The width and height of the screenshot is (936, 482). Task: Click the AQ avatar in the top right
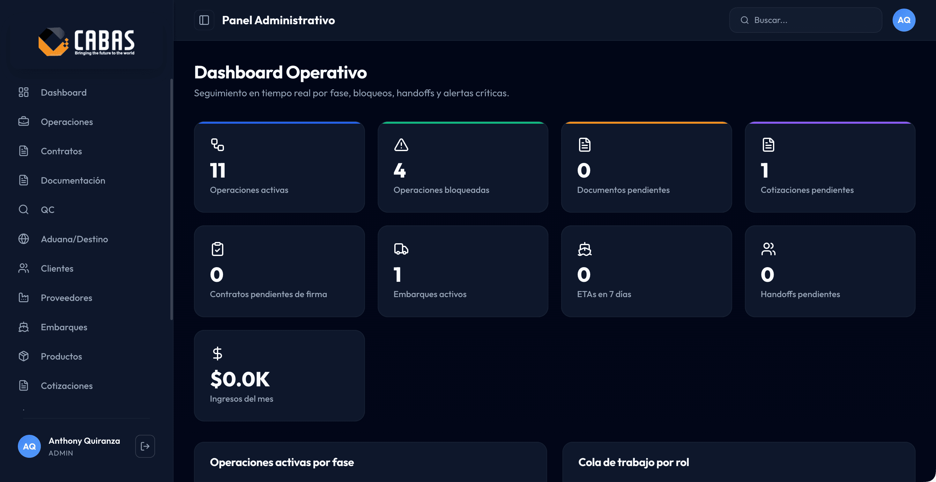[x=904, y=20]
